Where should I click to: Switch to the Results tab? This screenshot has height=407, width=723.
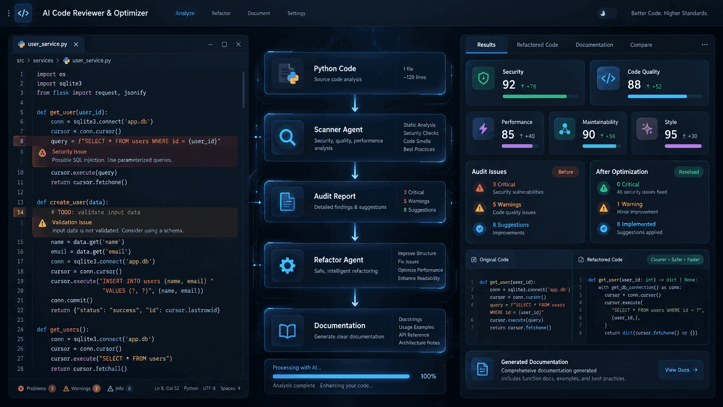pos(486,45)
